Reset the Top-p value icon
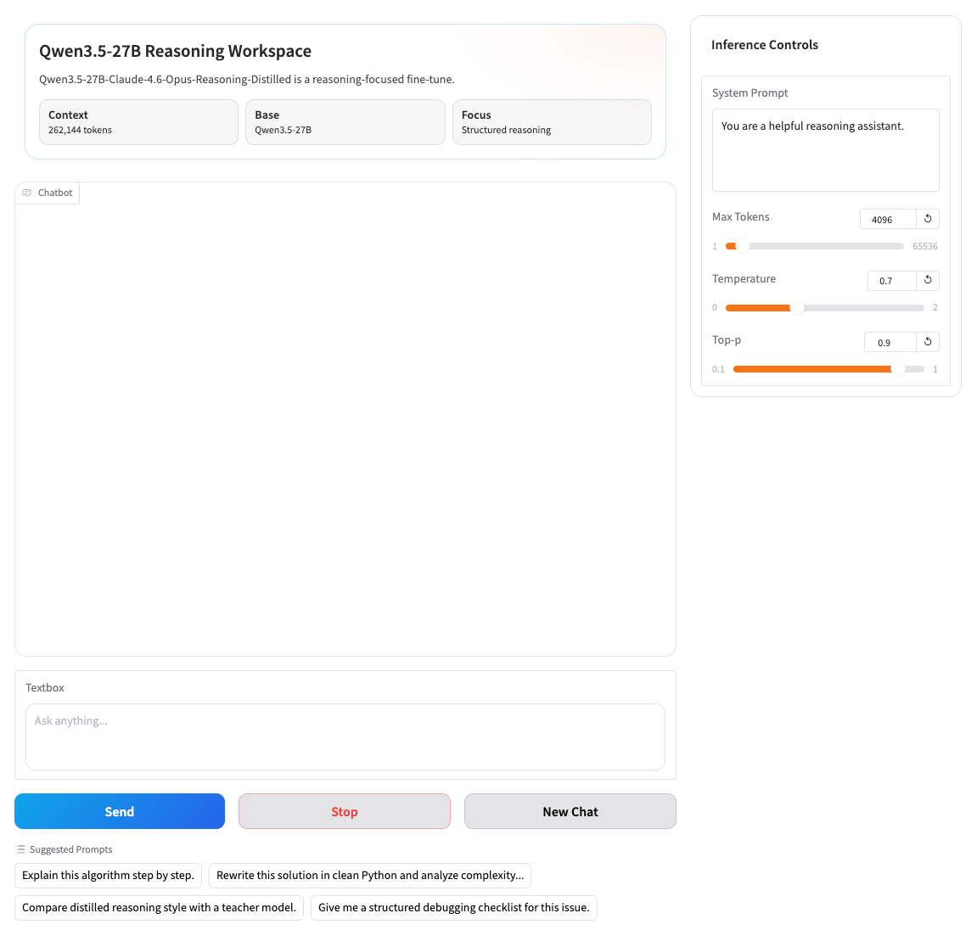 coord(928,342)
